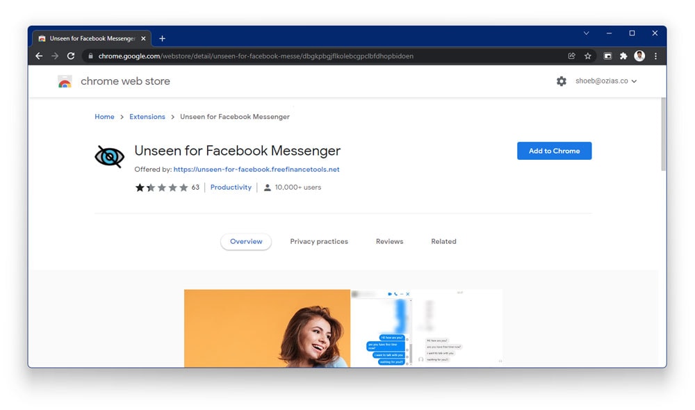Expand the shoeb@ozias.co account dropdown
This screenshot has width=695, height=410.
[606, 81]
